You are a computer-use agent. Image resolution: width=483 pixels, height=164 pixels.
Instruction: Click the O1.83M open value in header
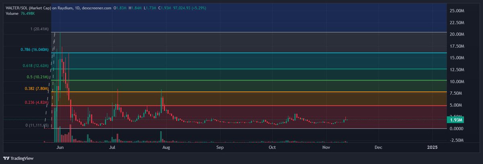120,8
